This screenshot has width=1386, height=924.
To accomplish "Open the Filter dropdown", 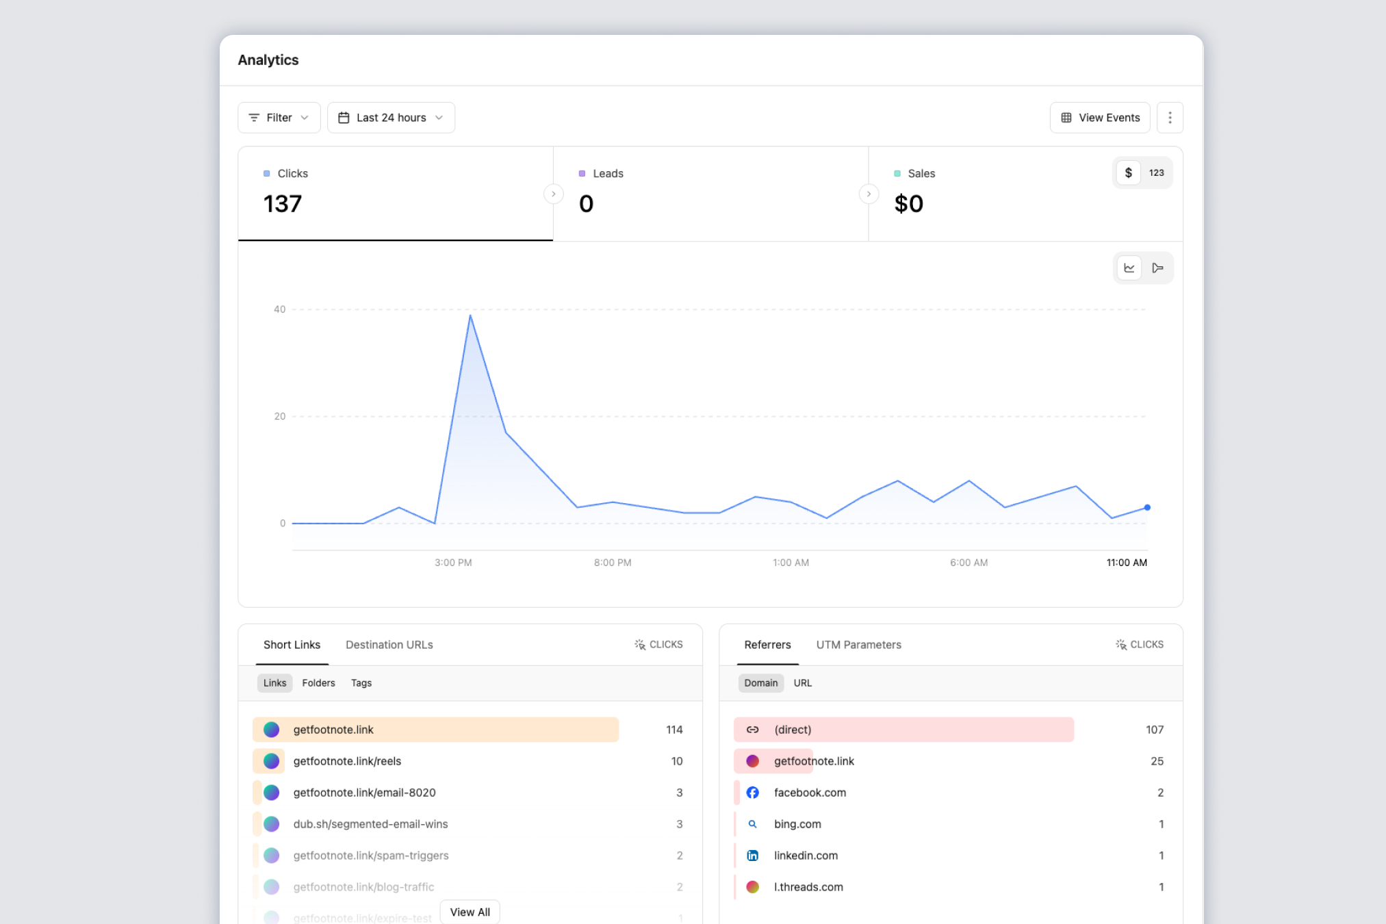I will pyautogui.click(x=279, y=118).
